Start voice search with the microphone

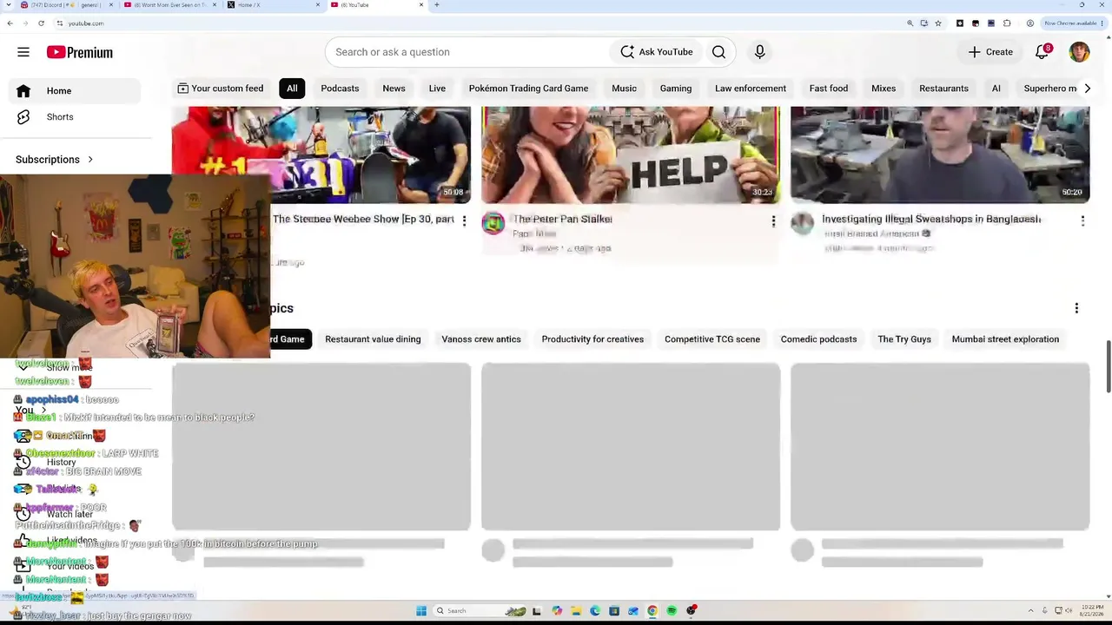(759, 52)
